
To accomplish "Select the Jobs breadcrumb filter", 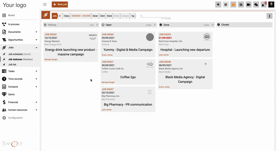I will pos(55,16).
